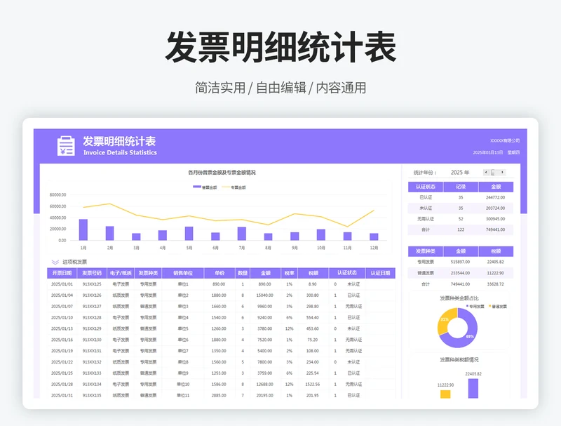This screenshot has height=426, width=561.
Task: Click the purple 22405.82 bar in the tax chart
Action: coord(473,388)
